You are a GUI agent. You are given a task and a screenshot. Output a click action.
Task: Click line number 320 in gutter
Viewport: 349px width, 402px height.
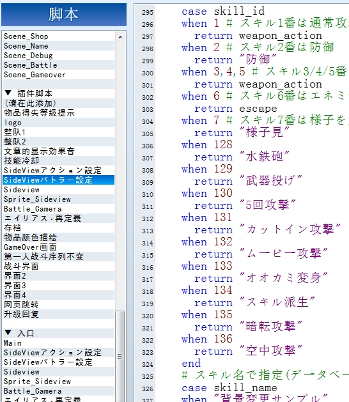pyautogui.click(x=148, y=316)
